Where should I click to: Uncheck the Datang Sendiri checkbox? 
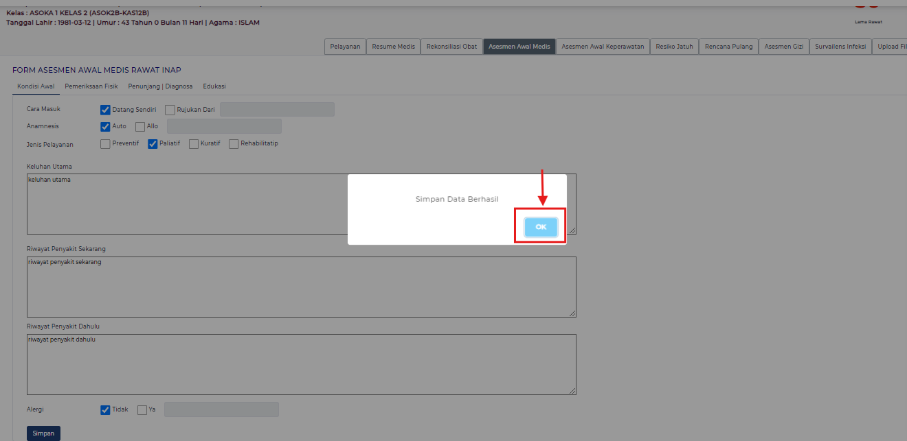(105, 110)
